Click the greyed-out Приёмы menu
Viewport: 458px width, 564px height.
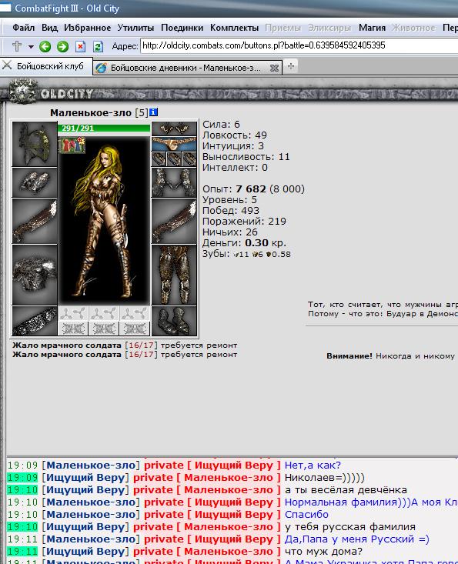pyautogui.click(x=283, y=28)
